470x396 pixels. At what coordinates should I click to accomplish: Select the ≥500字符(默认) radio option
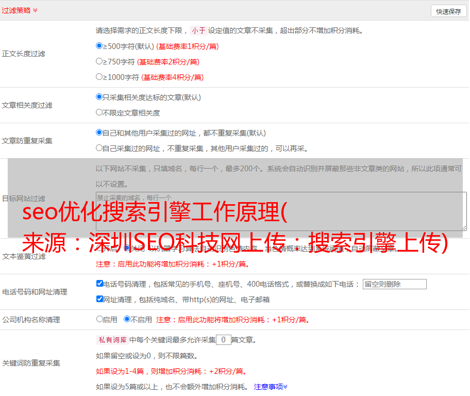pyautogui.click(x=99, y=46)
